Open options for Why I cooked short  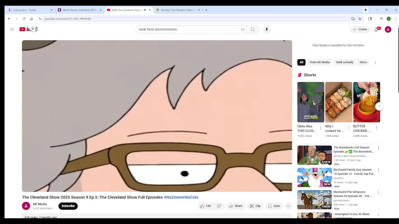point(349,128)
